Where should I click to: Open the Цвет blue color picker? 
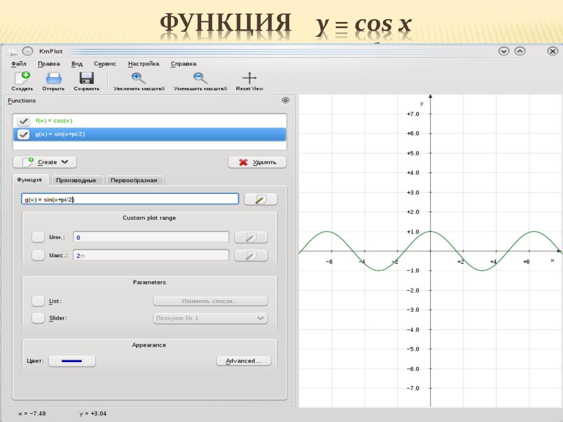(72, 361)
